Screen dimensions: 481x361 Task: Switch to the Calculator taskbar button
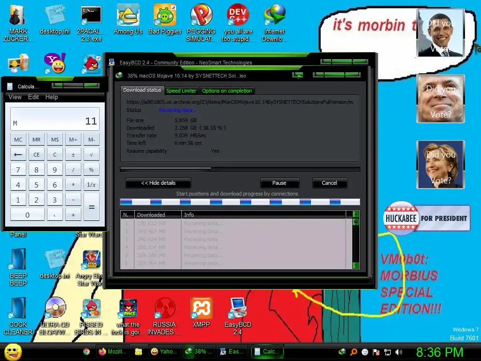(x=267, y=352)
